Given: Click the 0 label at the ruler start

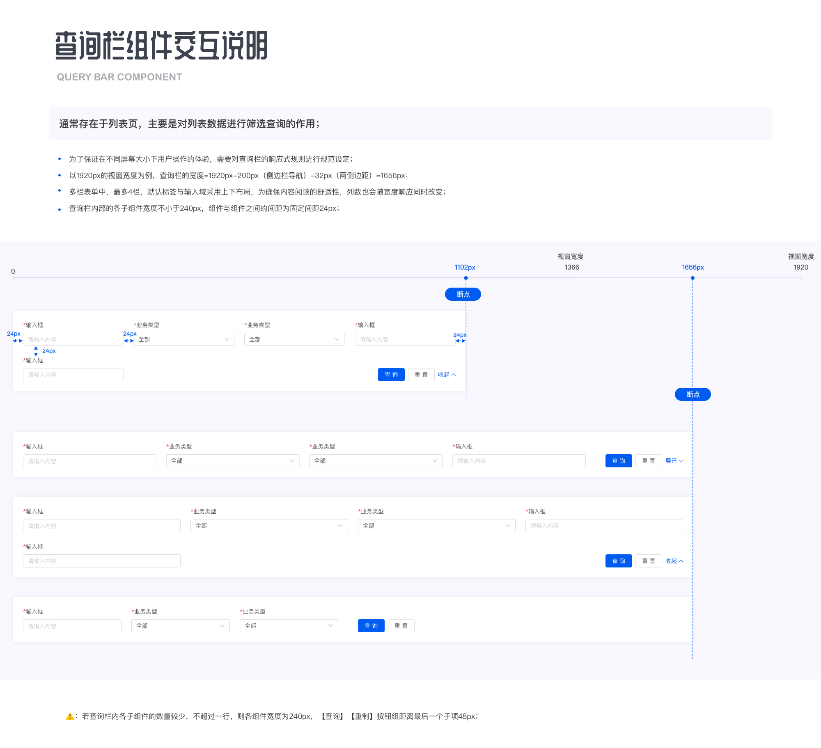Looking at the screenshot, I should click(x=13, y=271).
